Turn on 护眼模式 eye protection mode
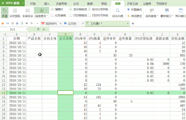Viewport: 186px width, 120px height. pos(135,10)
